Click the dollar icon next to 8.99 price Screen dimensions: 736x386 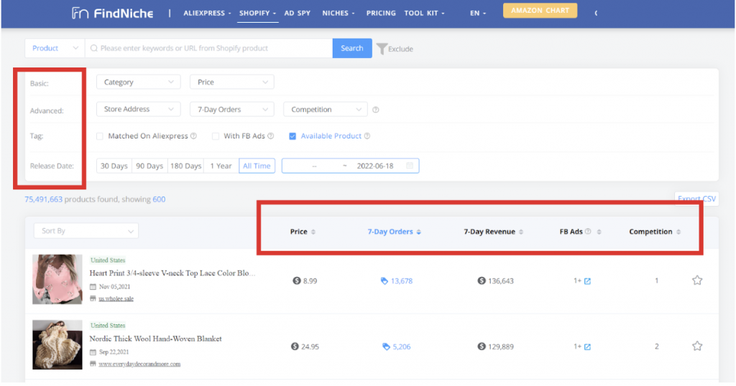(297, 281)
